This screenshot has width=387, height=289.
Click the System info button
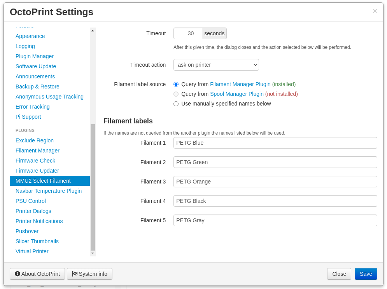pyautogui.click(x=89, y=274)
